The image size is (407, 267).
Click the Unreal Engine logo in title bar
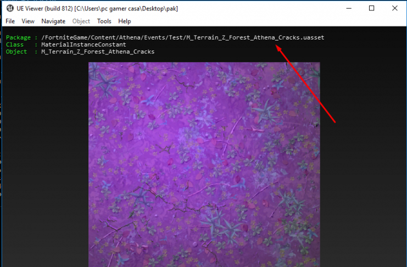click(x=10, y=8)
